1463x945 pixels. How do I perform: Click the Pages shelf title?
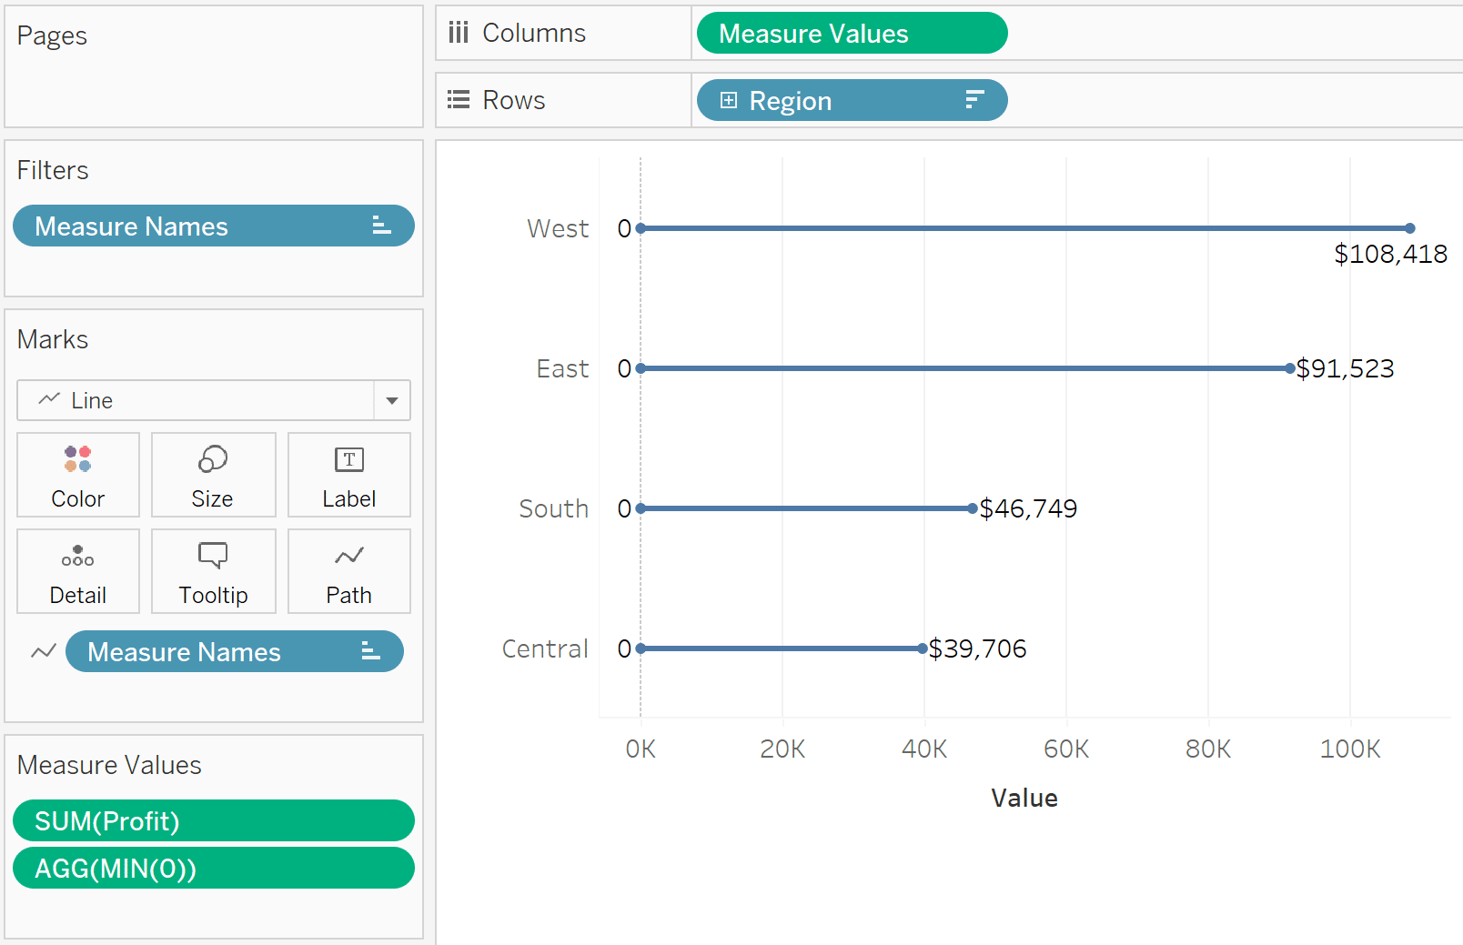(x=52, y=35)
